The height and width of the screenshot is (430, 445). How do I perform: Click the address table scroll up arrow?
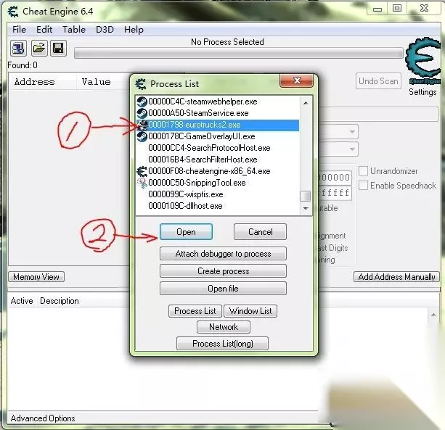coord(433,315)
